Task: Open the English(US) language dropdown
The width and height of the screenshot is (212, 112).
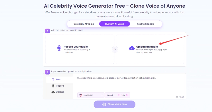Action: pyautogui.click(x=91, y=95)
